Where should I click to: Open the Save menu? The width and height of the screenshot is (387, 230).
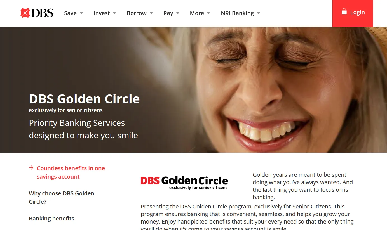coord(74,13)
